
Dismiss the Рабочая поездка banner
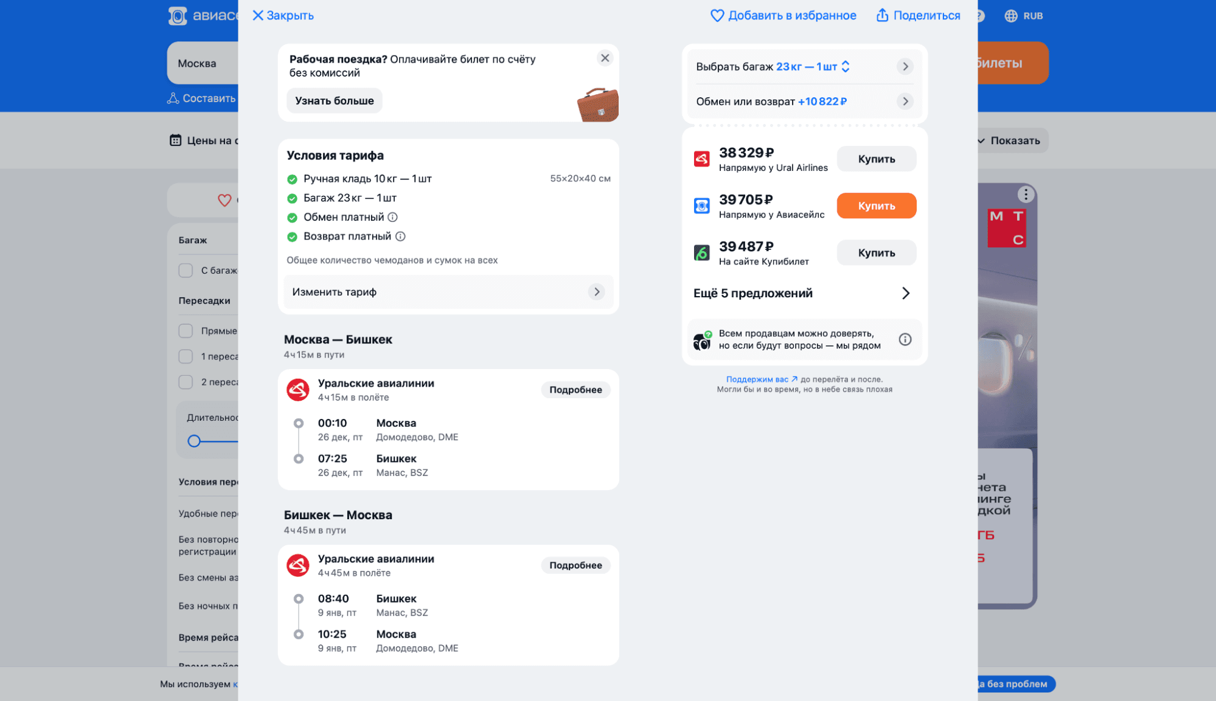[x=605, y=58]
